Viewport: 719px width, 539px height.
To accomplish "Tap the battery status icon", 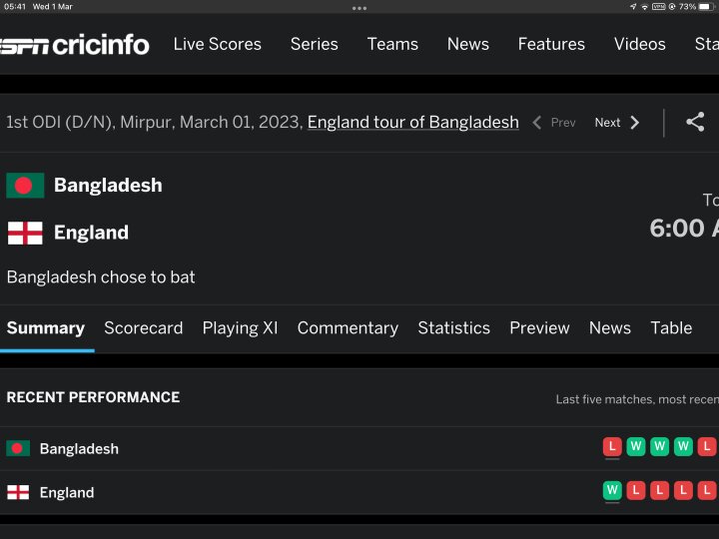I will point(707,6).
